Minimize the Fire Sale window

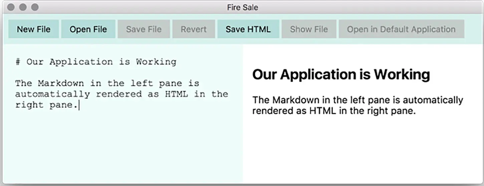[23, 7]
